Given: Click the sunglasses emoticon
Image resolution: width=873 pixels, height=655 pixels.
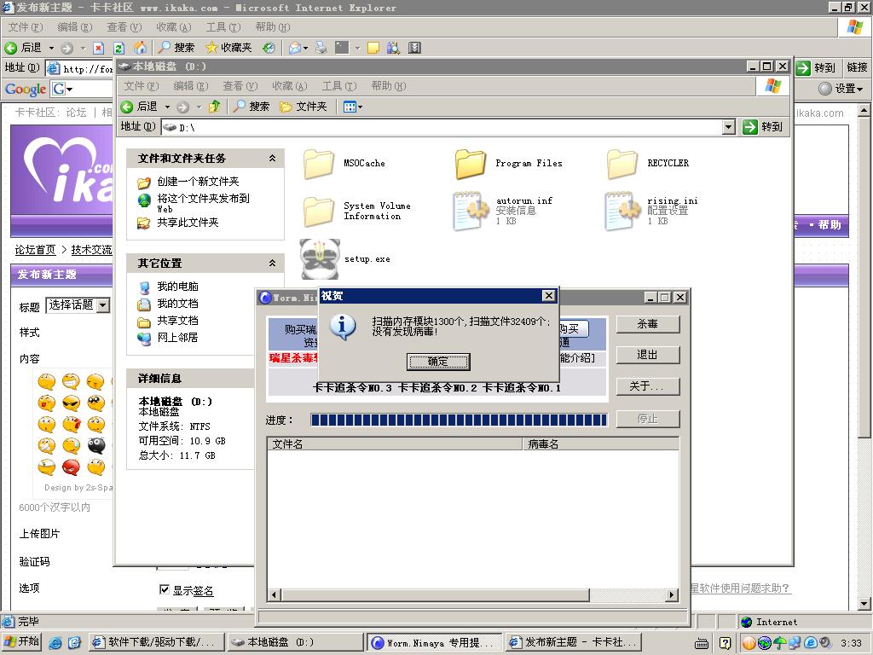Looking at the screenshot, I should click(x=71, y=403).
